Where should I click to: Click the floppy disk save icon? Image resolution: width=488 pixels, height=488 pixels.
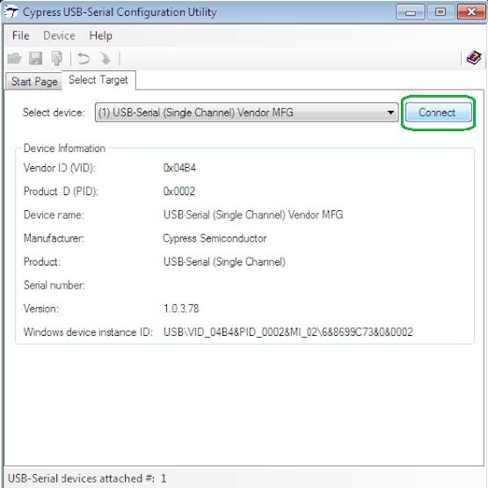tap(35, 58)
